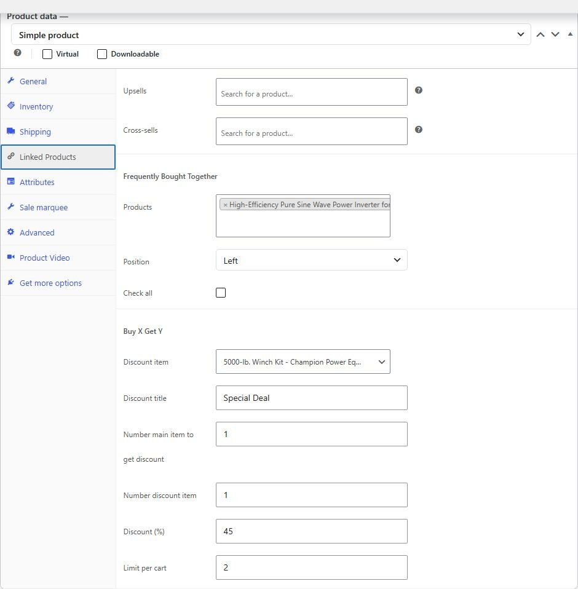Screen dimensions: 578x589
Task: Click the Upsells product search field
Action: 311,92
